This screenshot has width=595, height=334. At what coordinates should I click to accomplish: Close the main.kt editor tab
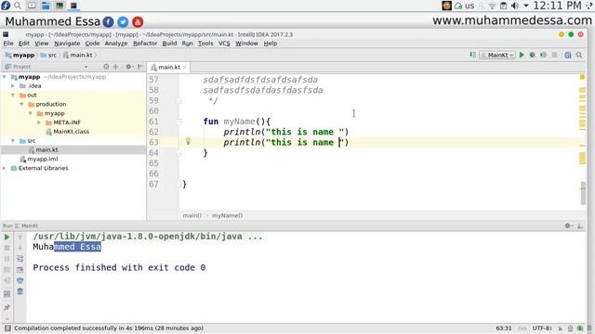coord(185,67)
